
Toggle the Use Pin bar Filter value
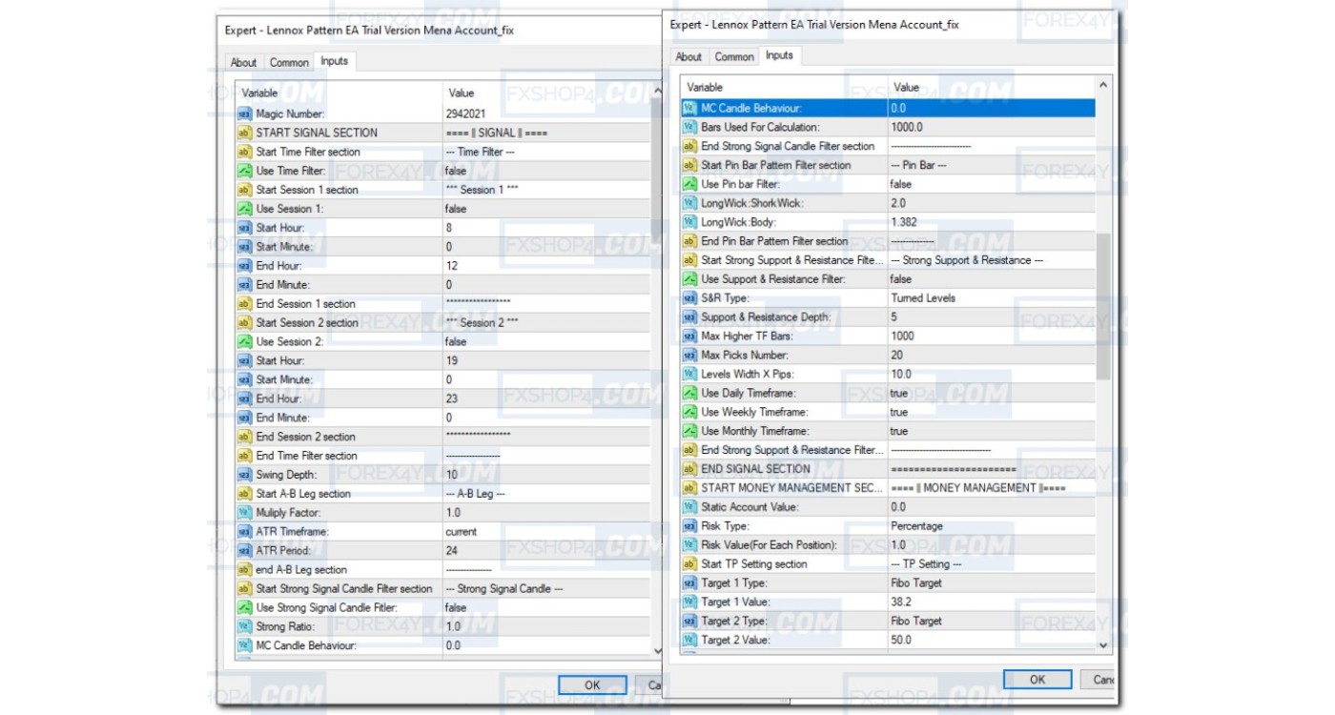tap(900, 184)
